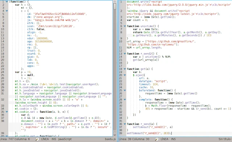This screenshot has height=142, width=232.
Task: Click 'startime' on line 3 of right pane
Action: coord(133,17)
